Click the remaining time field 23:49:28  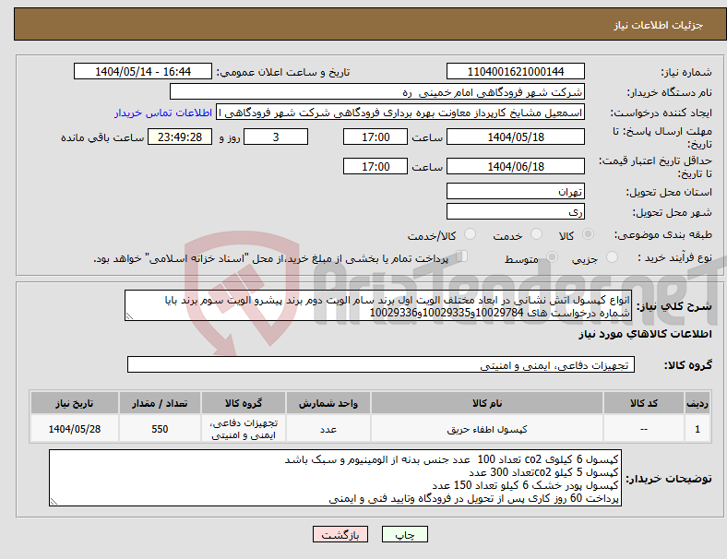point(180,137)
